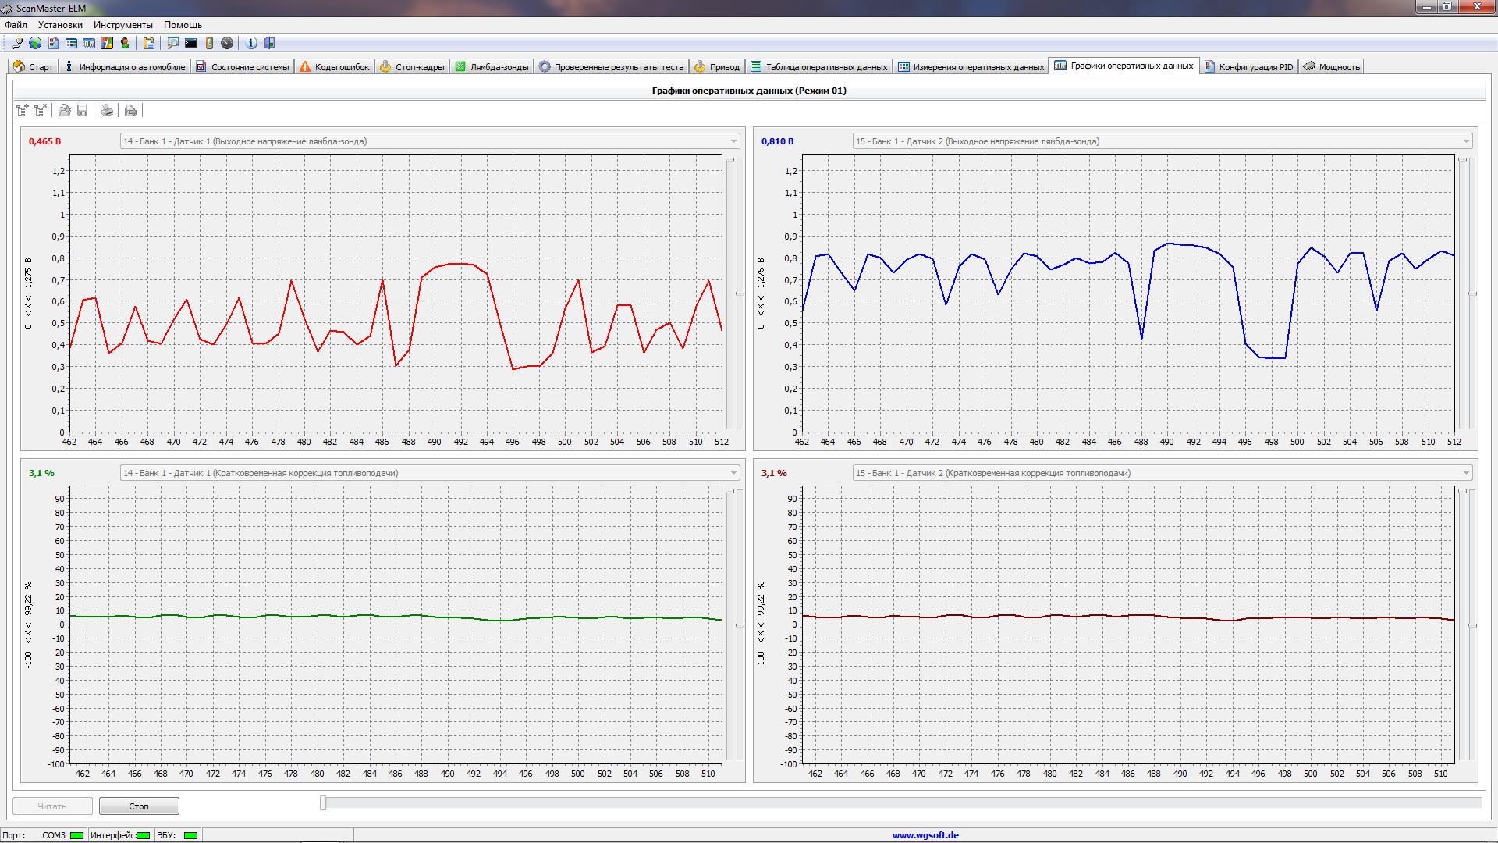Click the connect cable plug icon
The width and height of the screenshot is (1498, 843).
pos(18,43)
